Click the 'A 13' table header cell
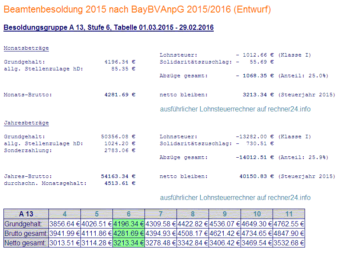 (26, 214)
